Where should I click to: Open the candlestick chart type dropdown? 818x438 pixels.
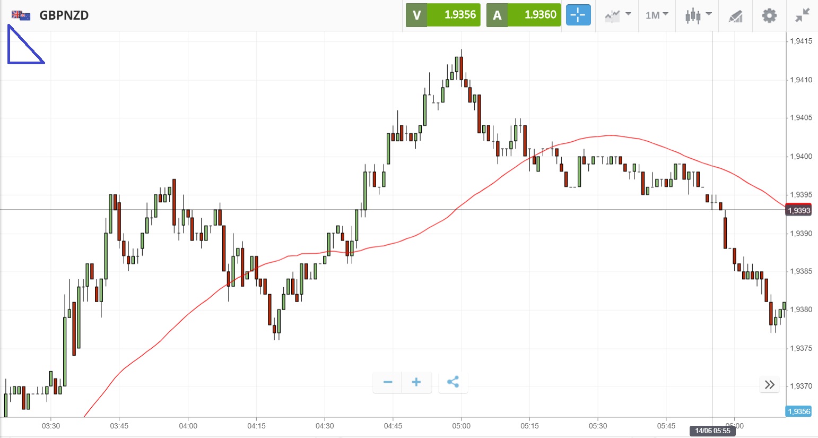pyautogui.click(x=697, y=15)
